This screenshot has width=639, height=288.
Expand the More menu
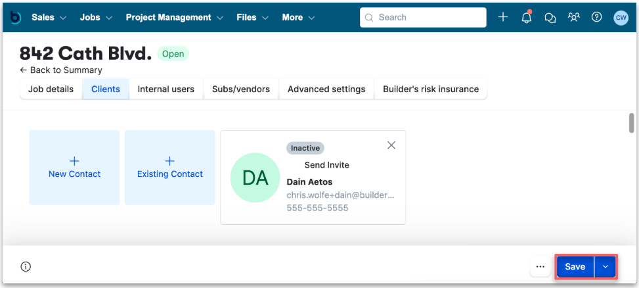pyautogui.click(x=298, y=18)
